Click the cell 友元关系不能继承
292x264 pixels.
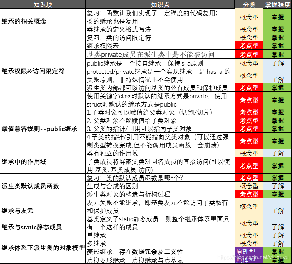(160, 206)
